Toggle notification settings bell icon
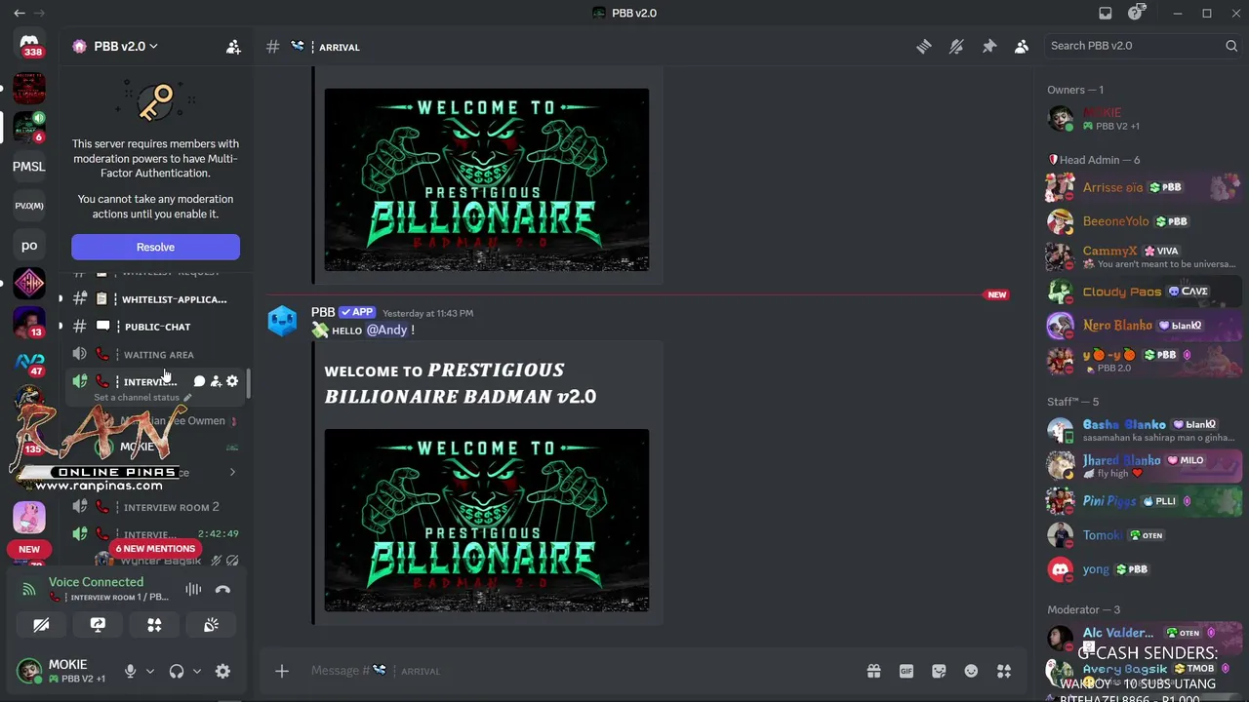The height and width of the screenshot is (702, 1249). tap(956, 46)
